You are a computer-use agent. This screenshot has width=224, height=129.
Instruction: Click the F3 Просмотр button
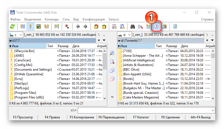[23, 117]
